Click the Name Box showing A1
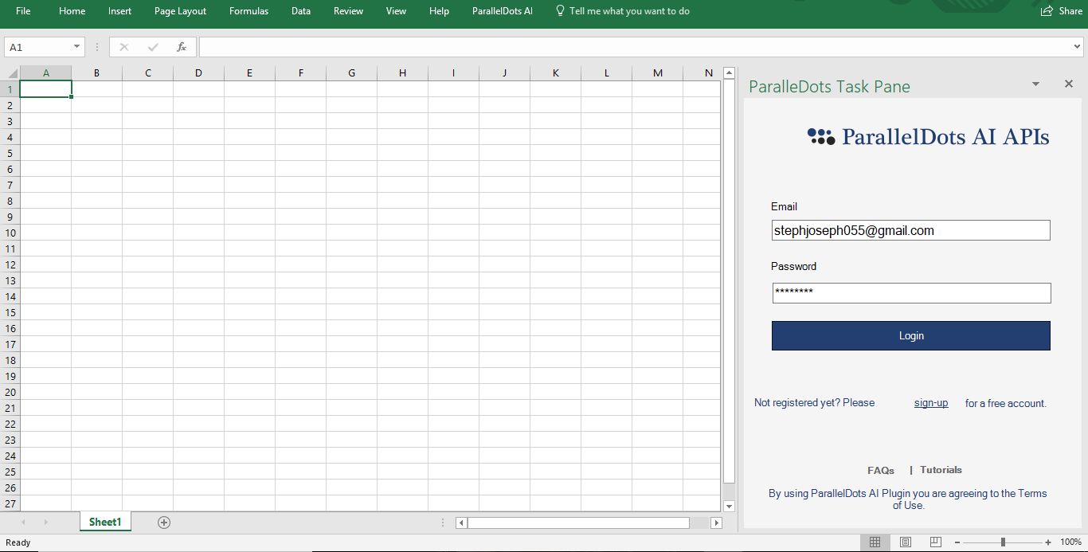The width and height of the screenshot is (1088, 552). click(38, 47)
